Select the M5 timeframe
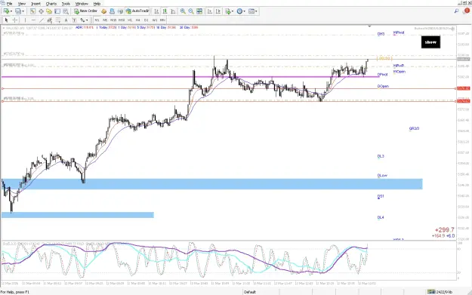Screen dimensions: 472x295 (105, 20)
